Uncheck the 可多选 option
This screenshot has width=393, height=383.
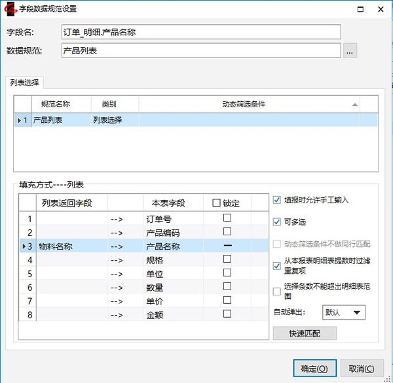[277, 222]
